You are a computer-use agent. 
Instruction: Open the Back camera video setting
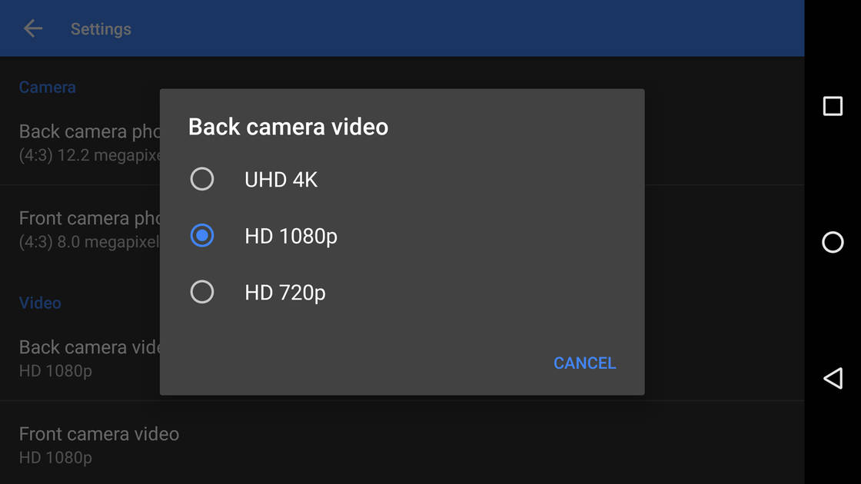click(85, 357)
